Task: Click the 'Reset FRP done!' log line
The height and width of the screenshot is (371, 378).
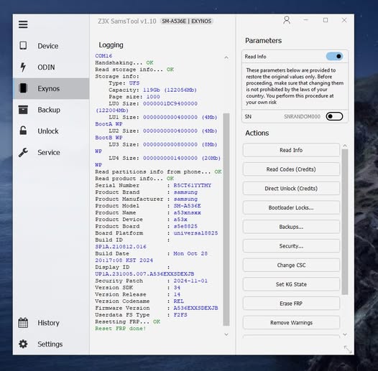Action: (121, 329)
